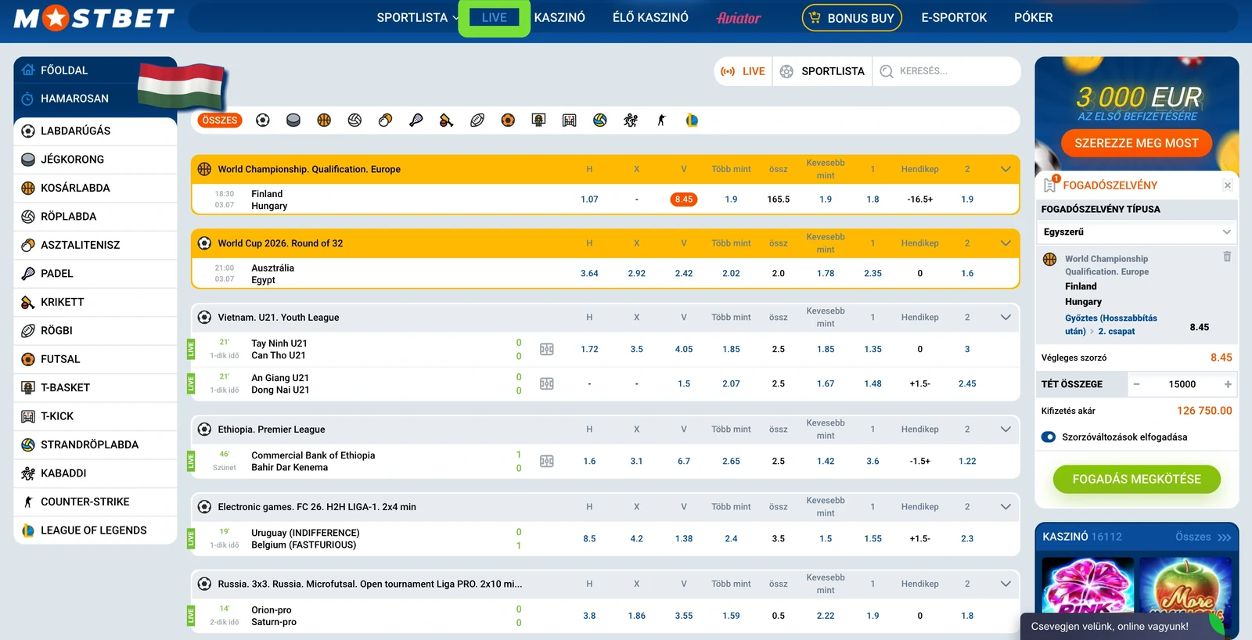The height and width of the screenshot is (640, 1252).
Task: Collapse World Championship Qualification Europe section
Action: (1006, 169)
